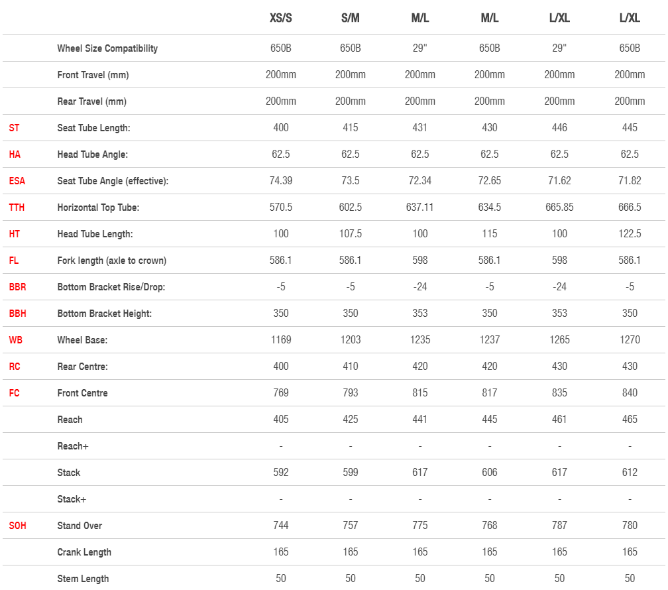Select the red WB abbreviation
This screenshot has width=668, height=590.
[x=16, y=340]
